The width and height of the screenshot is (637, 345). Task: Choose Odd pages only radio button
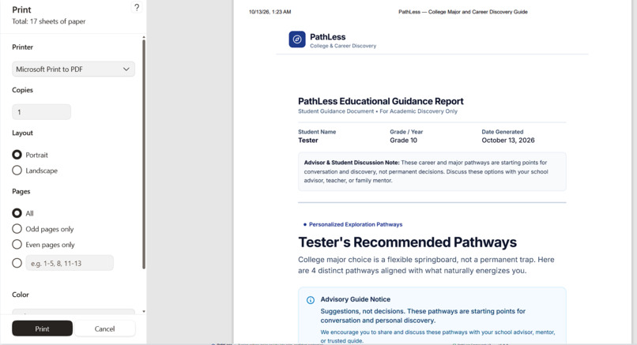[17, 229]
